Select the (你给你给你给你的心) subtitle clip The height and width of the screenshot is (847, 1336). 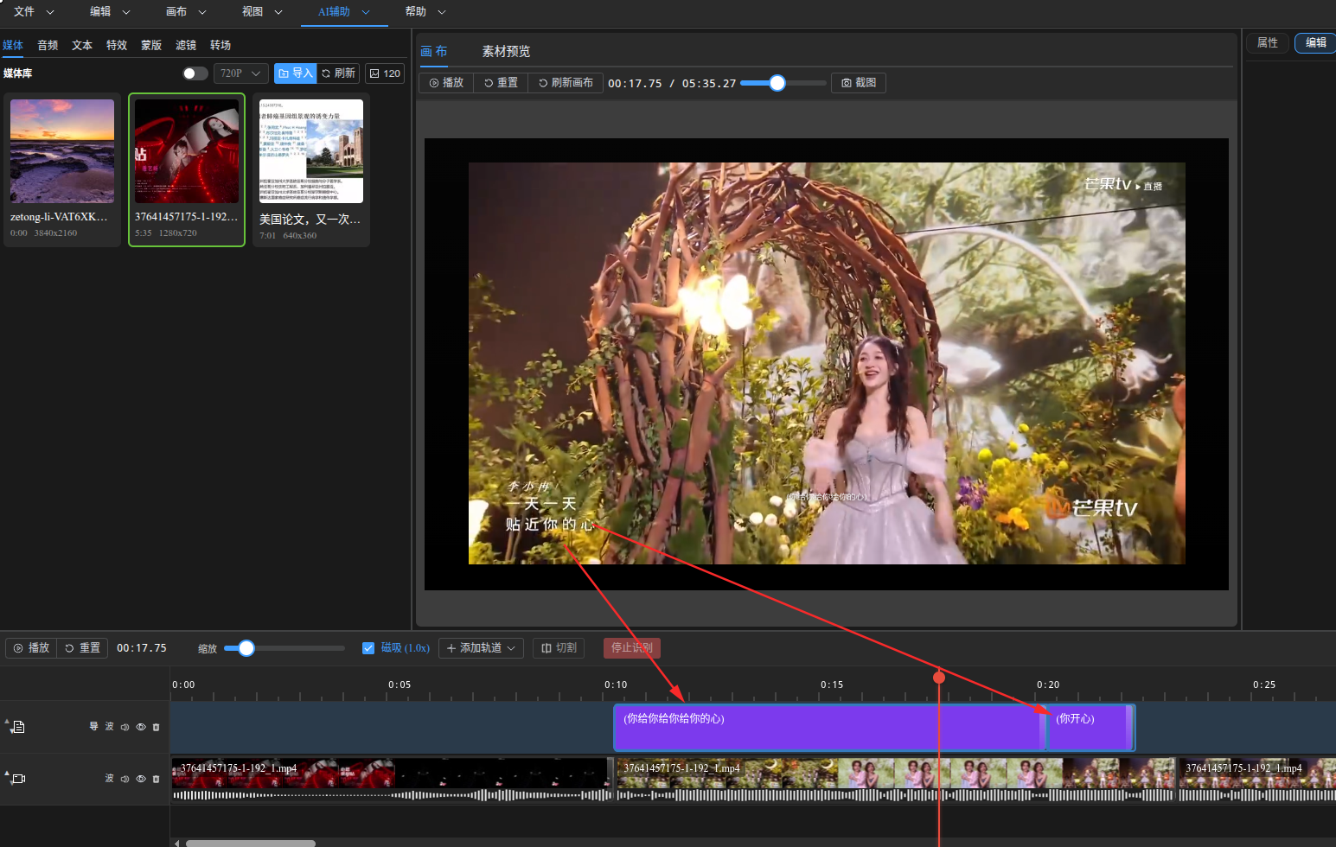(829, 728)
